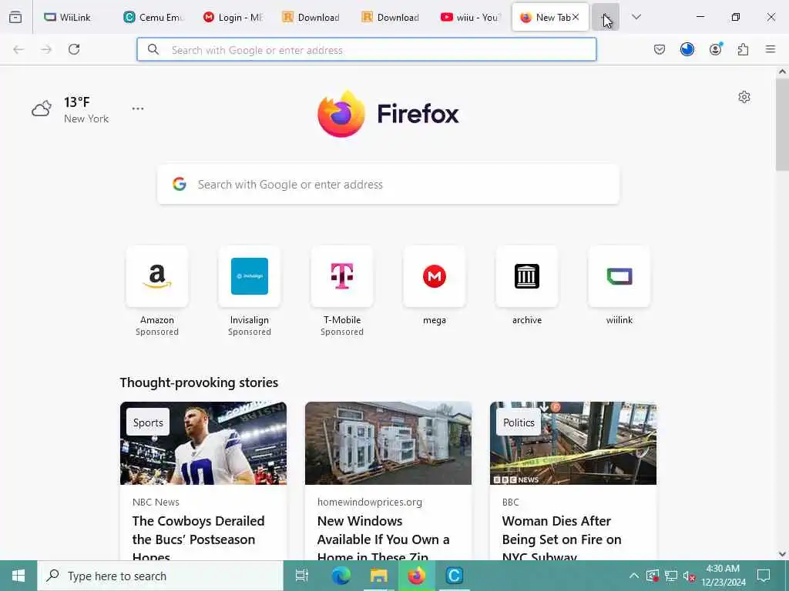This screenshot has height=591, width=789.
Task: Open the Firefox account icon
Action: pyautogui.click(x=715, y=49)
